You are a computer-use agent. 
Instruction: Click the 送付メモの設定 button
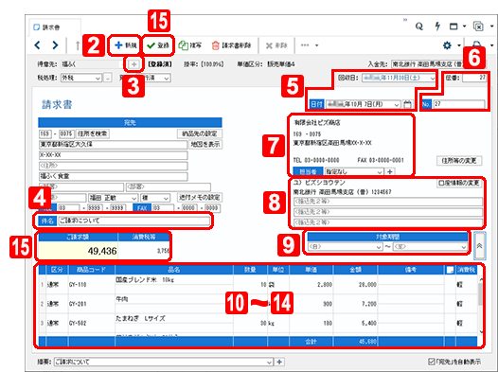click(x=200, y=198)
